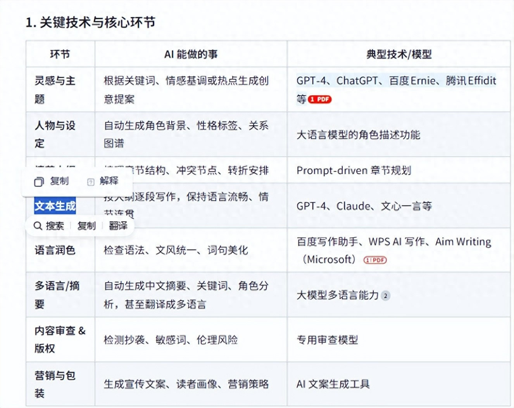
Task: Choose 复制 between 搜索 and 翻译
Action: pos(86,226)
